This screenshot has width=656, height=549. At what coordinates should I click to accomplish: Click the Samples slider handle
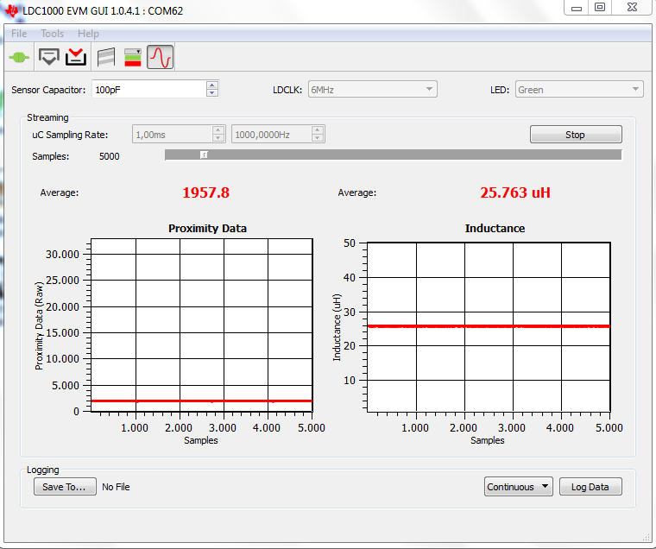pos(204,155)
